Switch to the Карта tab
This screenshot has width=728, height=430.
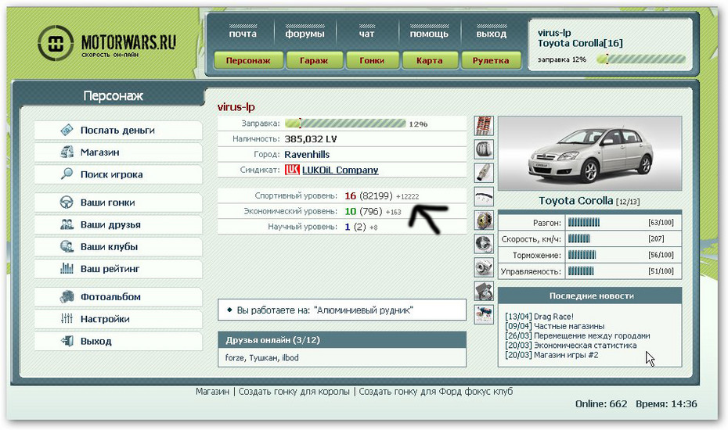(430, 60)
